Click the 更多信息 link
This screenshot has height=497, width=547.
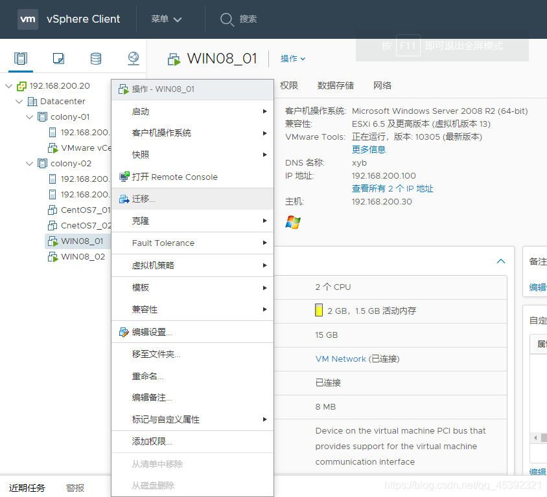point(369,149)
